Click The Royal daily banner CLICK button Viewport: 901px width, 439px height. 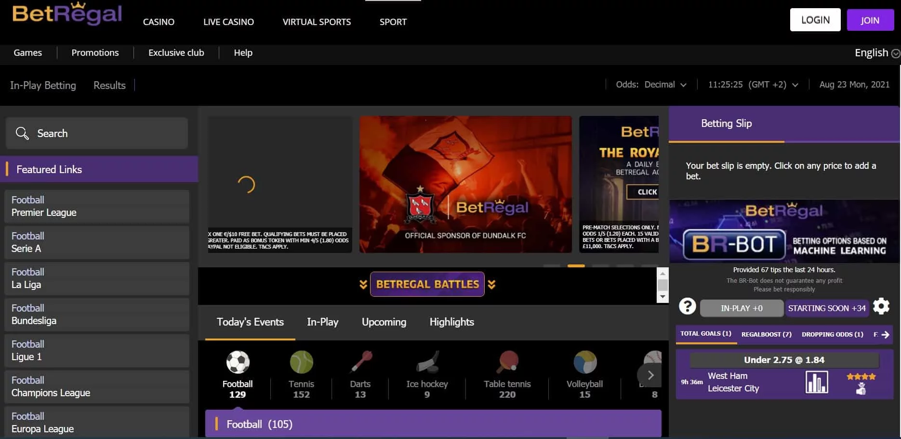(643, 192)
